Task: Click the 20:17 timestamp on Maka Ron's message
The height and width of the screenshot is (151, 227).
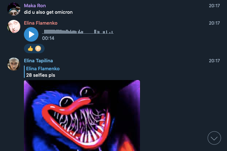Action: point(214,6)
